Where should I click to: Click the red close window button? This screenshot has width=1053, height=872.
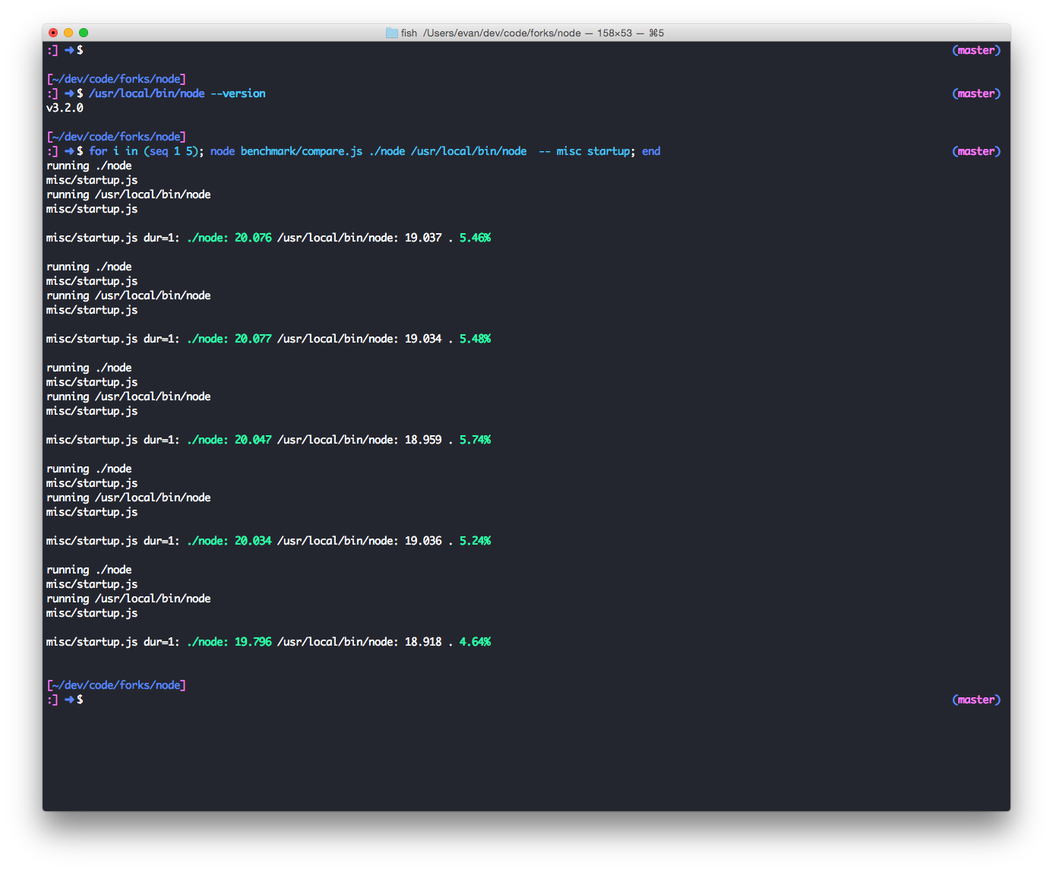pos(53,33)
